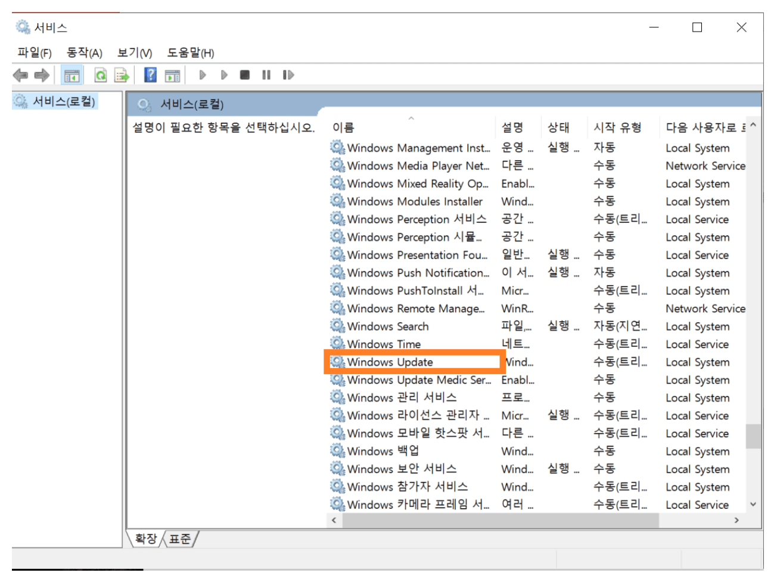
Task: Select Windows 카메라 프레임 서비스 row
Action: click(538, 505)
